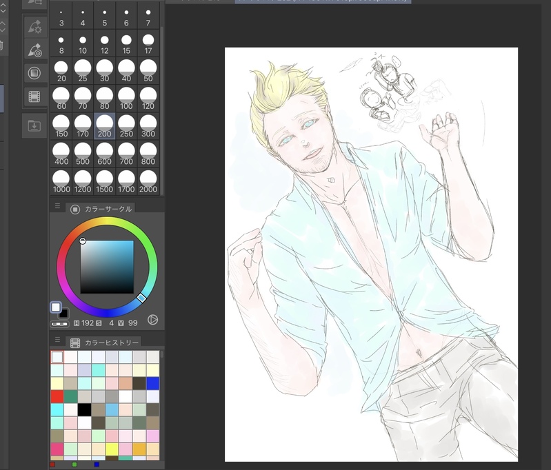Screen dimensions: 551x470
Task: Open the arrow-and-target icon palette
Action: point(34,50)
